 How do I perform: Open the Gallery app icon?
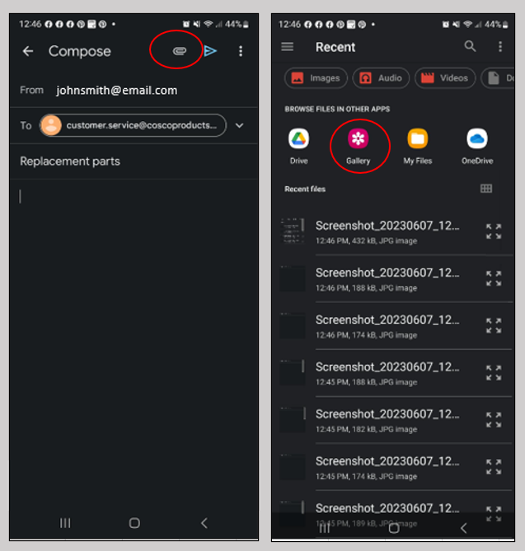[358, 147]
